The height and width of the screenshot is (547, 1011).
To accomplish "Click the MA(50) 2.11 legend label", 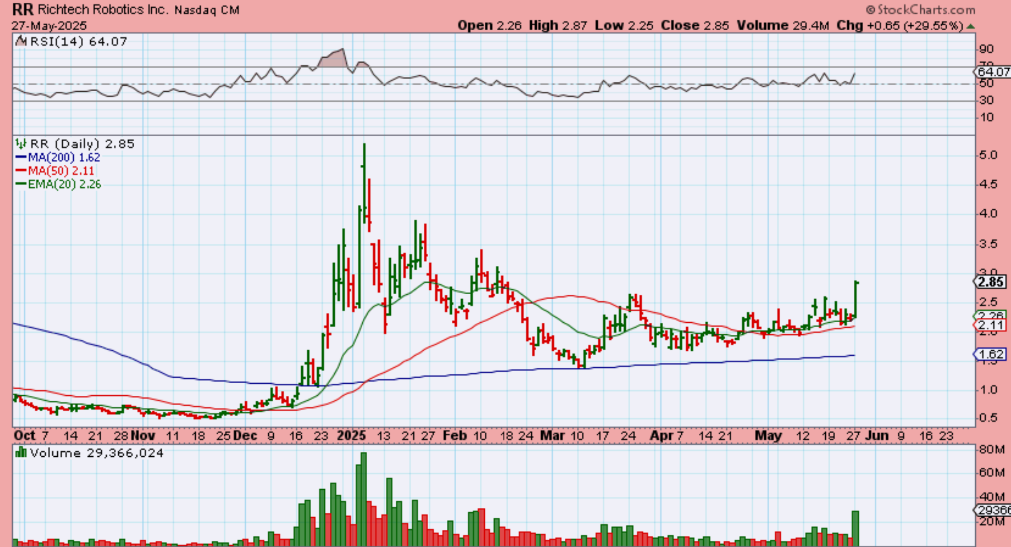I will [x=61, y=171].
